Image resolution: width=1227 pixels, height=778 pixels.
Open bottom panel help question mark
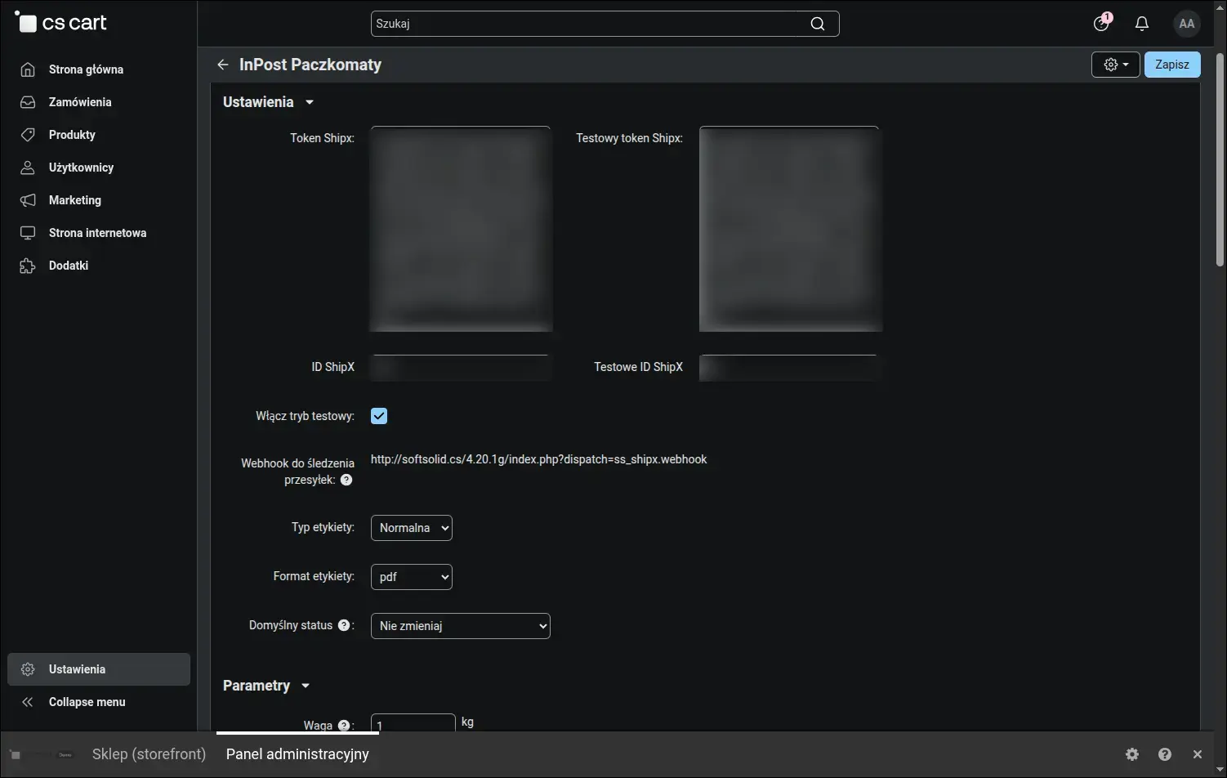click(x=1165, y=754)
